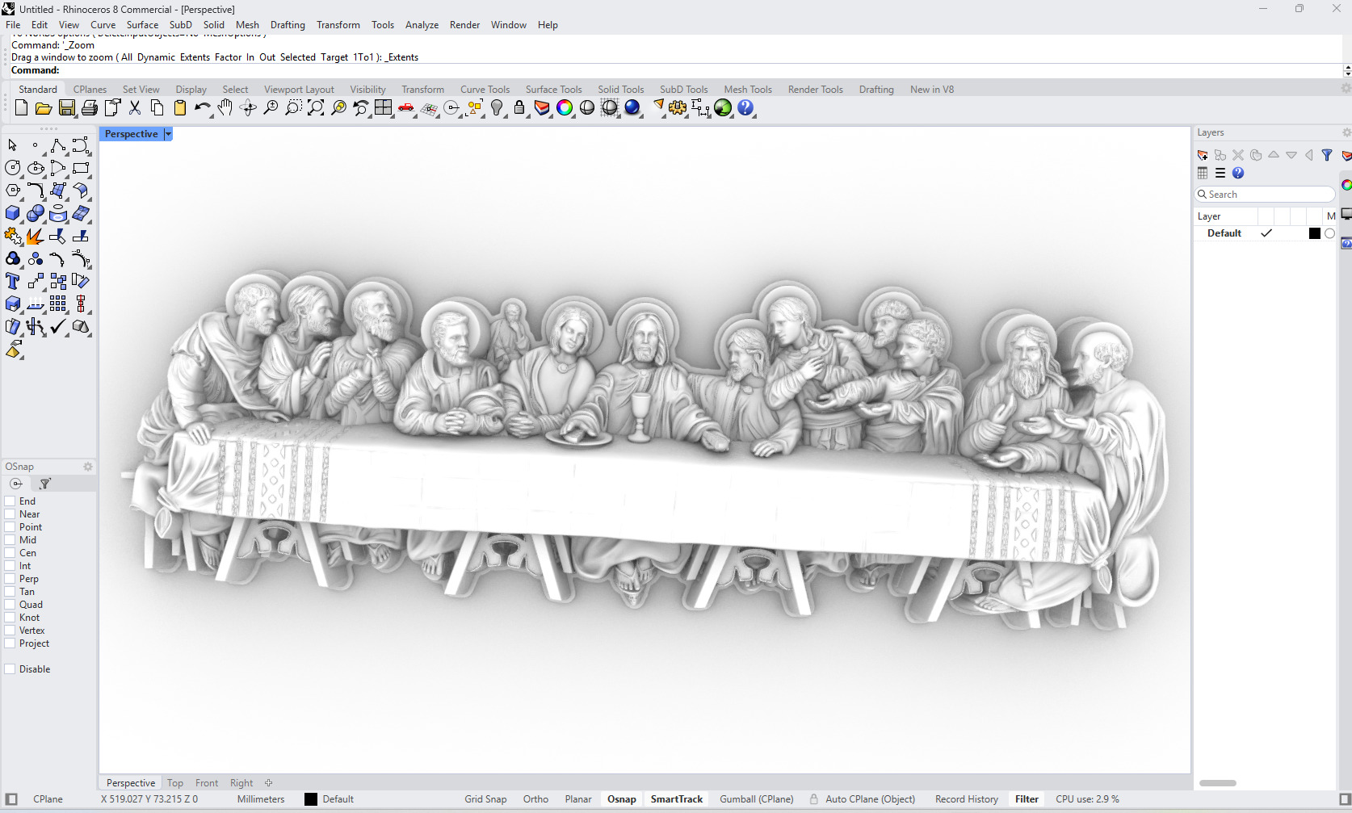Select the Circle tool in left sidebar
Viewport: 1352px width, 813px height.
(13, 168)
